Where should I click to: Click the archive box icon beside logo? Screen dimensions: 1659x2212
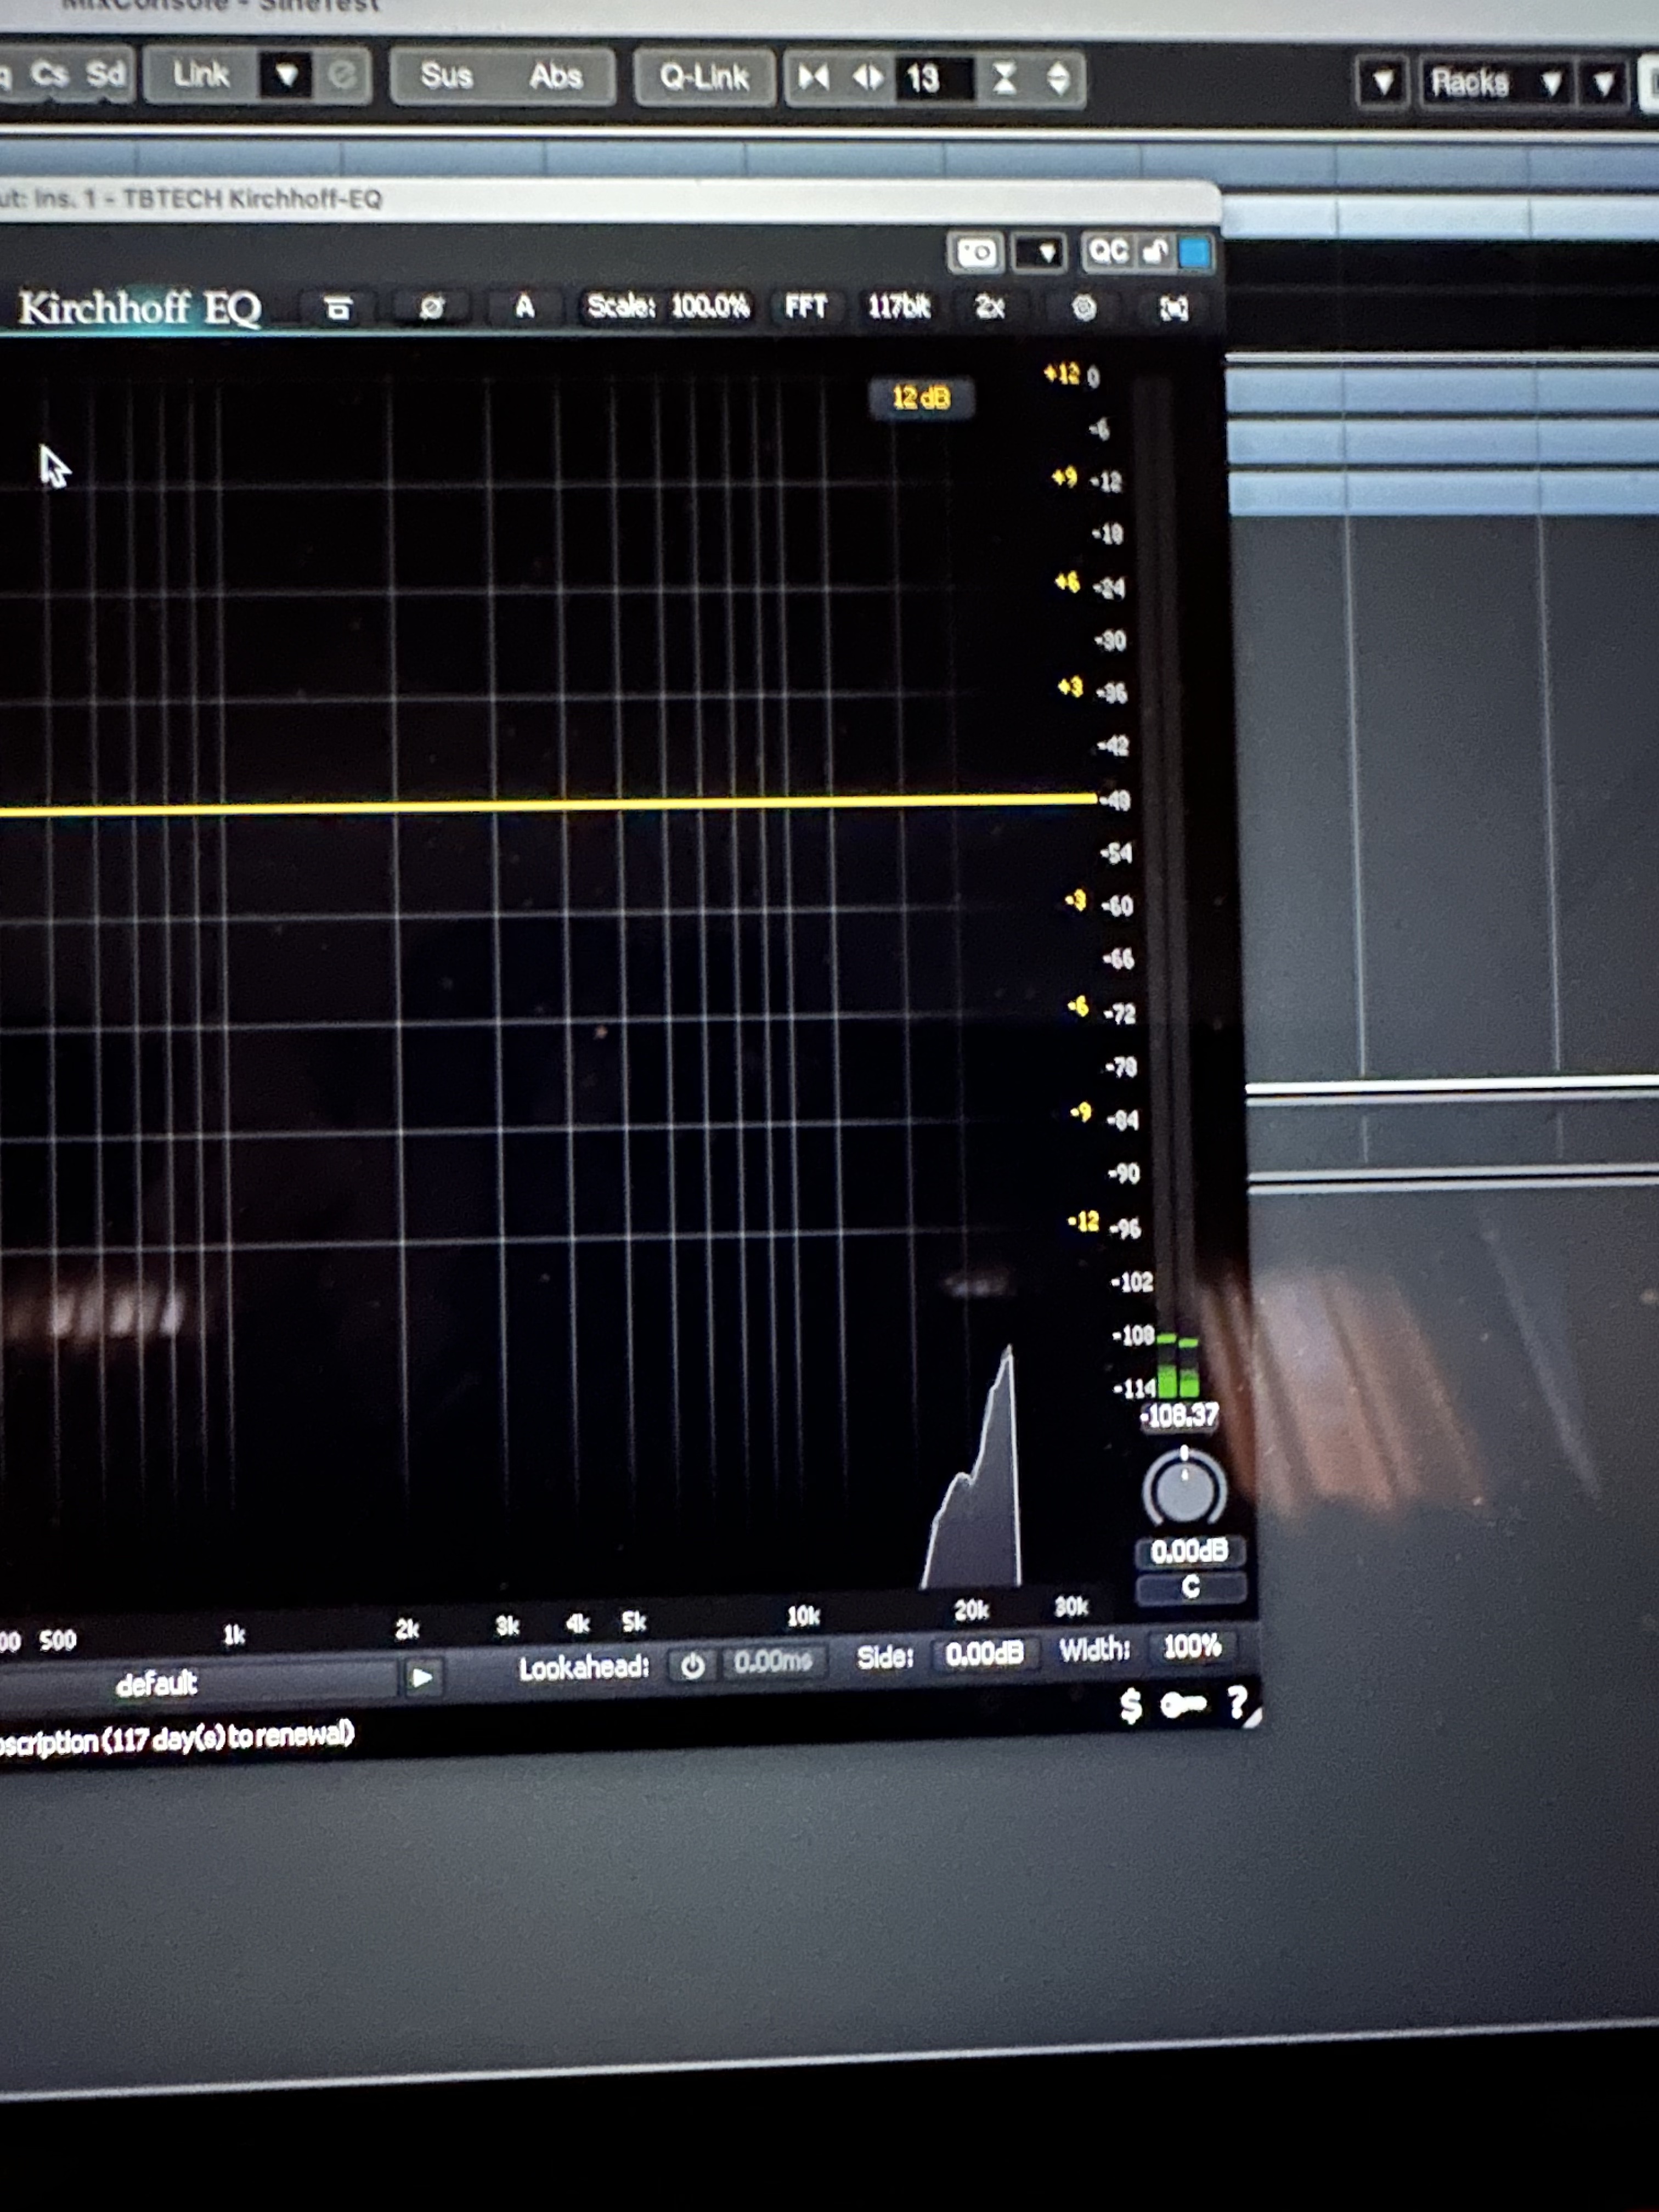click(x=338, y=308)
